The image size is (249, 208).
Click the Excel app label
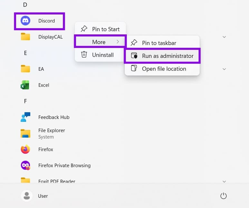44,85
